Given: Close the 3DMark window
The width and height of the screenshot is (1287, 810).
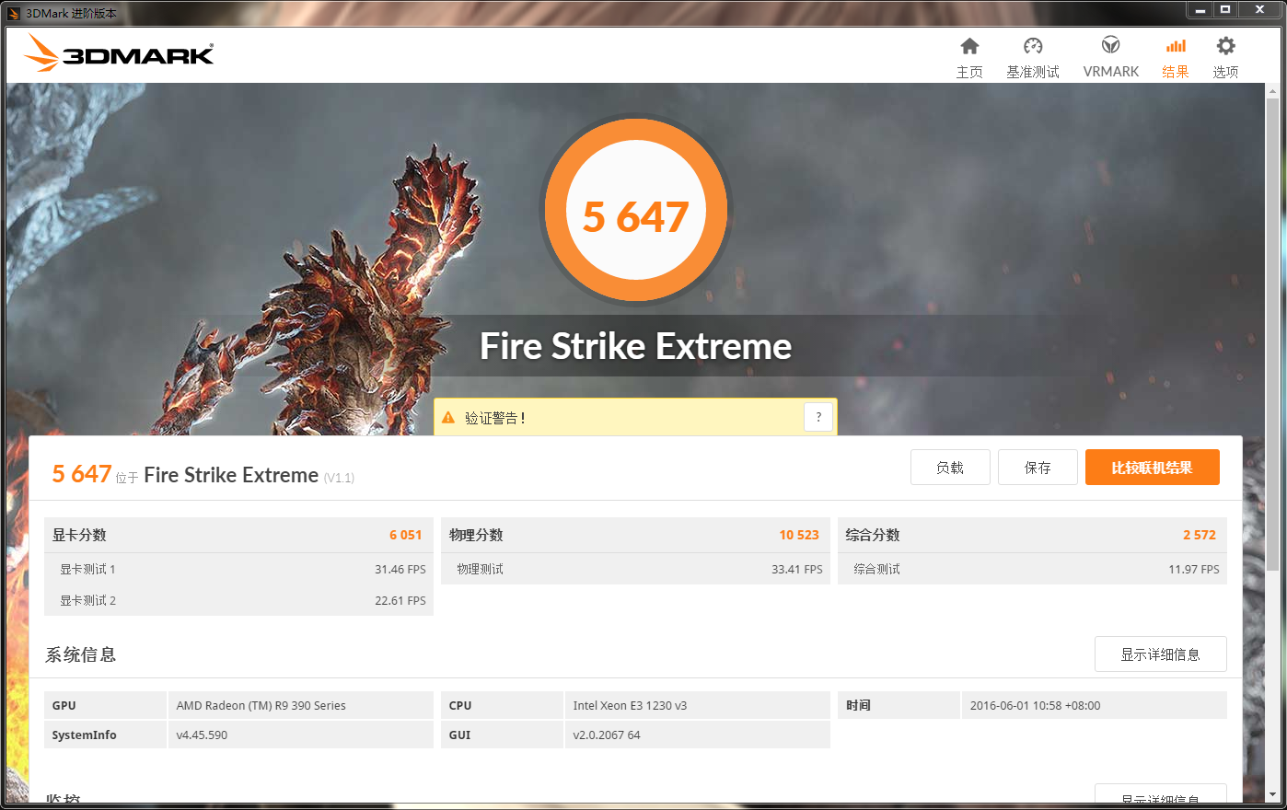Looking at the screenshot, I should [x=1259, y=9].
